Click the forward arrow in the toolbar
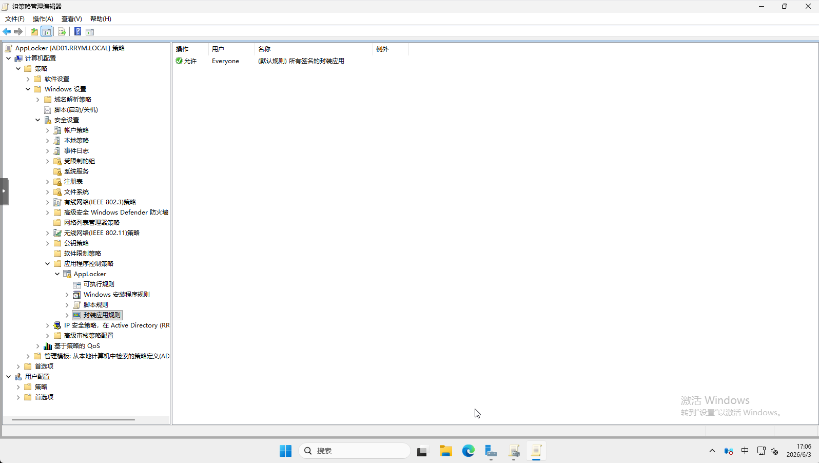Viewport: 819px width, 463px height. 18,32
